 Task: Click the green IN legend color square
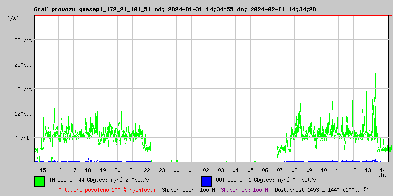[39, 181]
